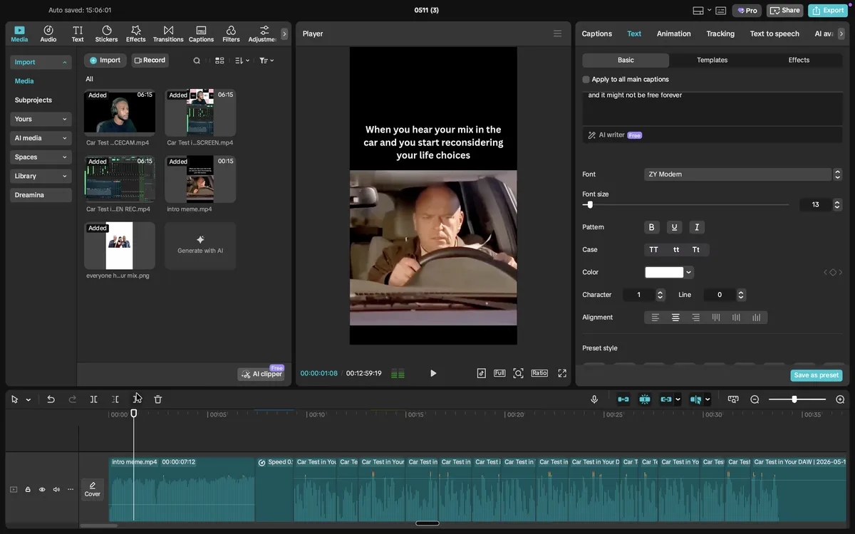Delete the selected timeline clip
855x534 pixels.
(158, 399)
